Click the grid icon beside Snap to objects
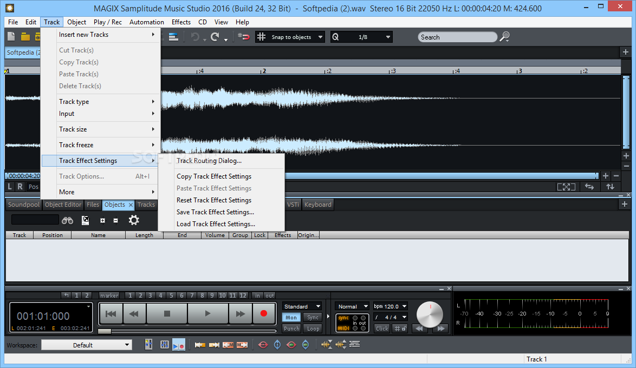 pos(261,37)
